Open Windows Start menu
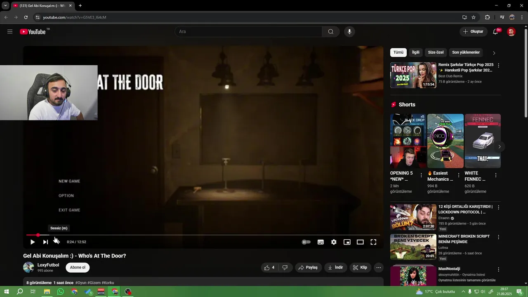Viewport: 528px width, 297px height. [7, 292]
